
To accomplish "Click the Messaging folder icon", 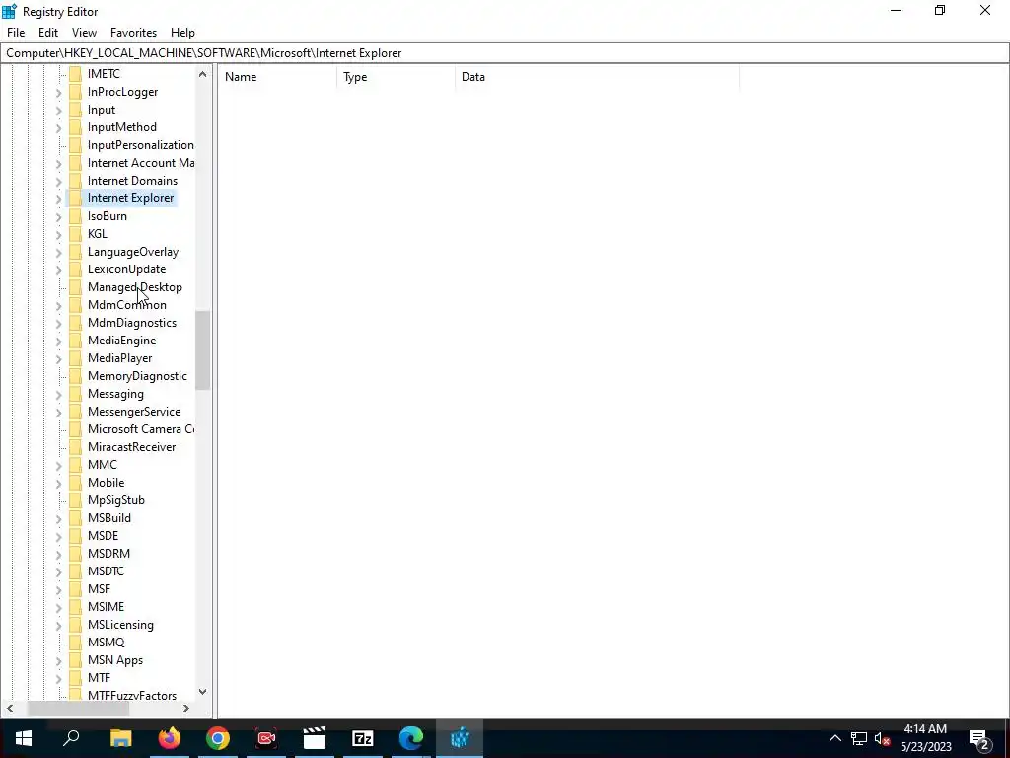I will (x=75, y=393).
